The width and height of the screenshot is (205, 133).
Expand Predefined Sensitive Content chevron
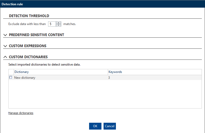click(x=5, y=35)
